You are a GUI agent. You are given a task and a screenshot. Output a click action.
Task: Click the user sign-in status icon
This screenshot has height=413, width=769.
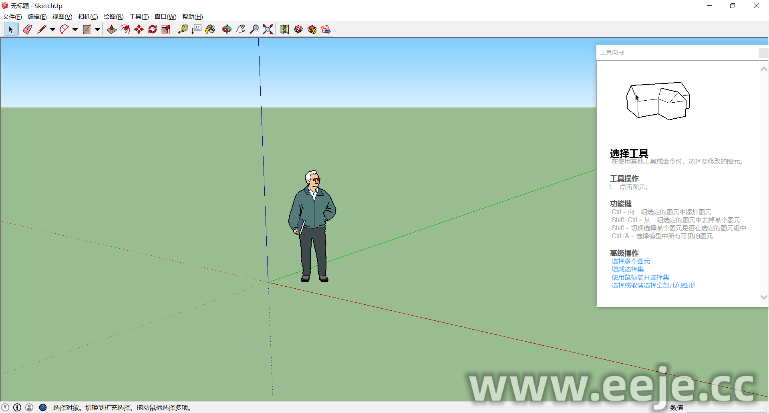pyautogui.click(x=29, y=407)
